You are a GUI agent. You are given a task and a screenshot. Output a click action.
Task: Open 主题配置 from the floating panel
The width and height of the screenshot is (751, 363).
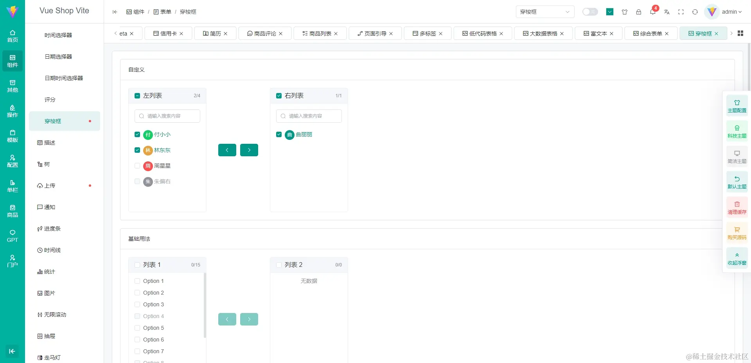click(737, 106)
